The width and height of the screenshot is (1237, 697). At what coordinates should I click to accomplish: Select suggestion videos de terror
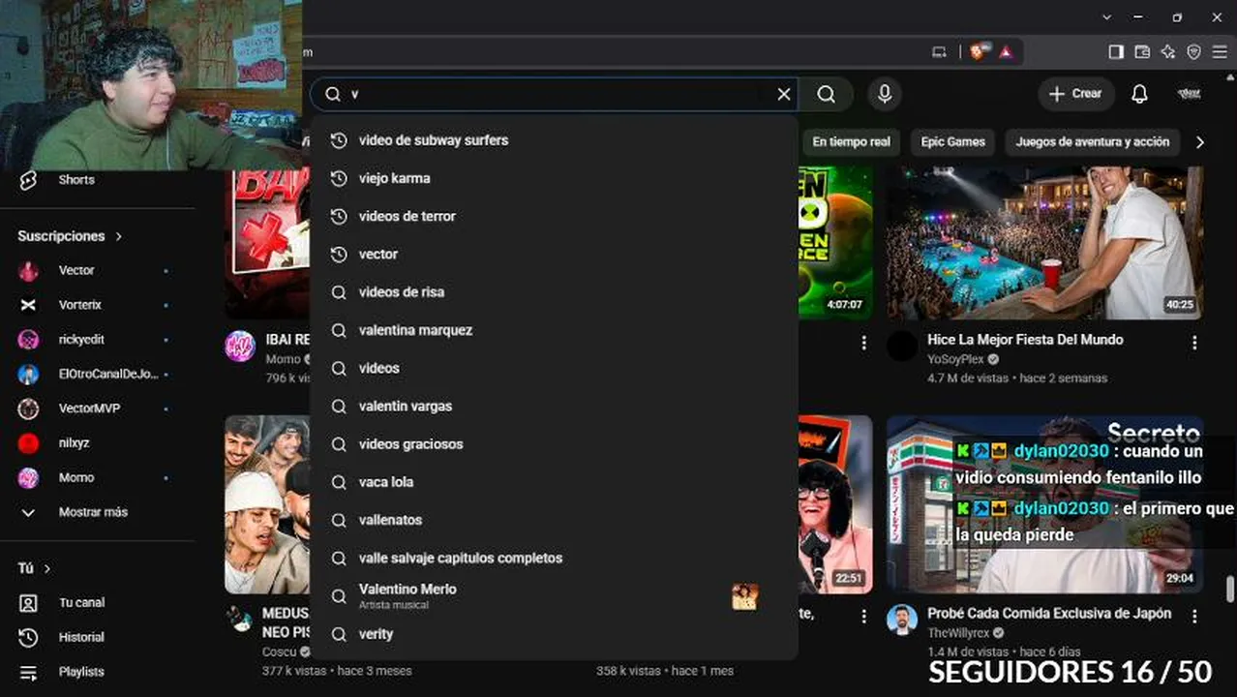coord(554,216)
